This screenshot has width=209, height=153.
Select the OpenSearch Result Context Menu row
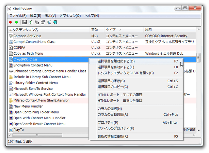click(49, 124)
